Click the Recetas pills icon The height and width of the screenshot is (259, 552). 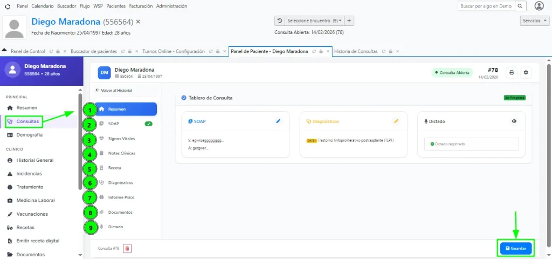(x=10, y=228)
